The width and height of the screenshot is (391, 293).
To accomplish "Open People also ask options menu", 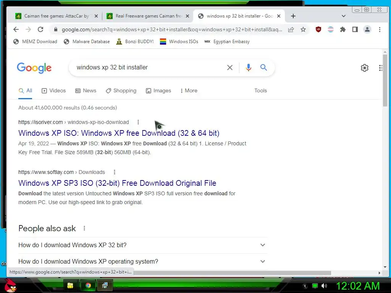I will coord(84,228).
